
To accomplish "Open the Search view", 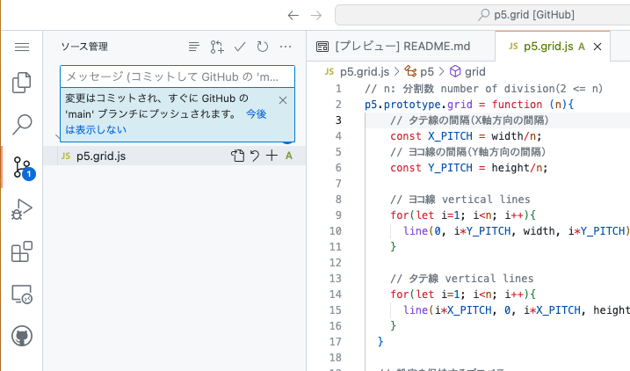I will point(22,124).
